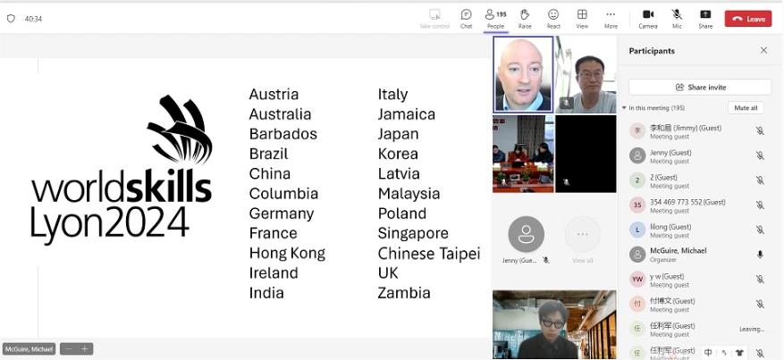Open the React emoji menu

(553, 18)
